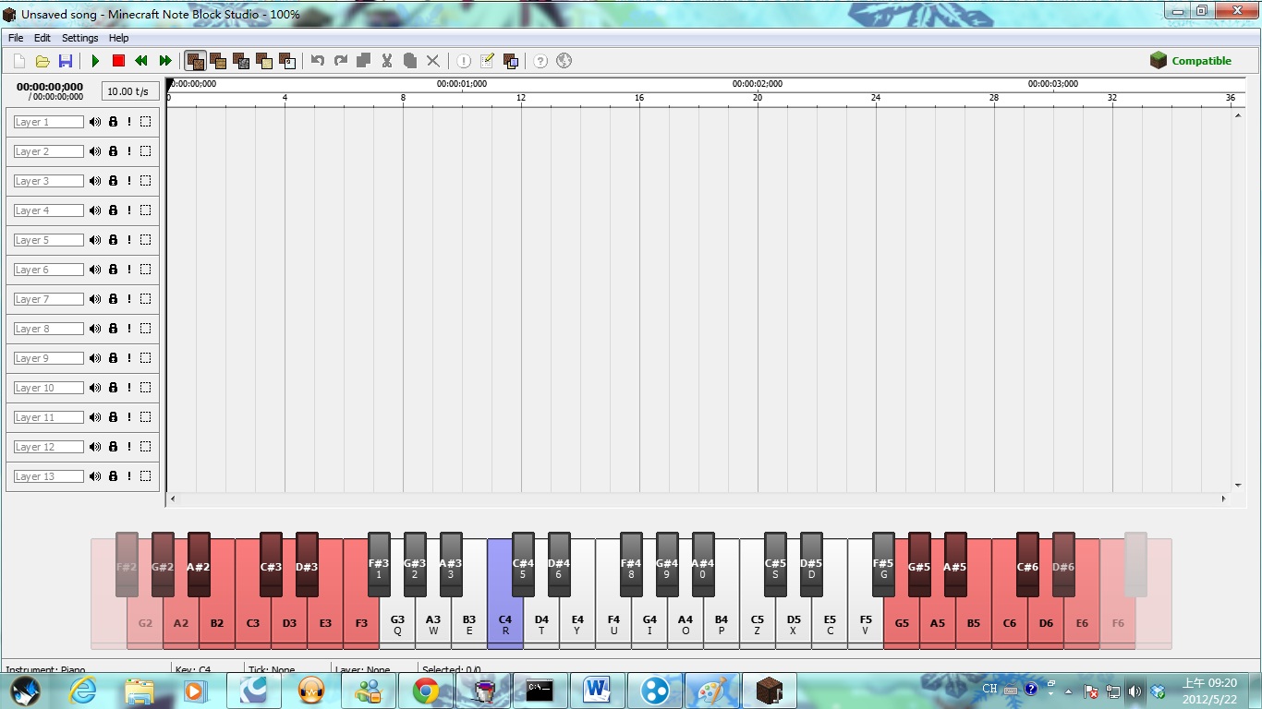The width and height of the screenshot is (1262, 709).
Task: Click the Layer 5 name field
Action: pos(48,240)
